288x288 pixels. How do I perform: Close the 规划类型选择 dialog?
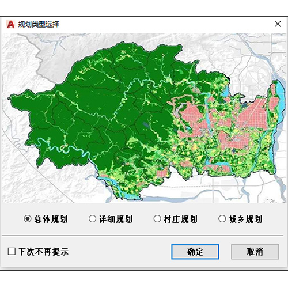pyautogui.click(x=278, y=24)
